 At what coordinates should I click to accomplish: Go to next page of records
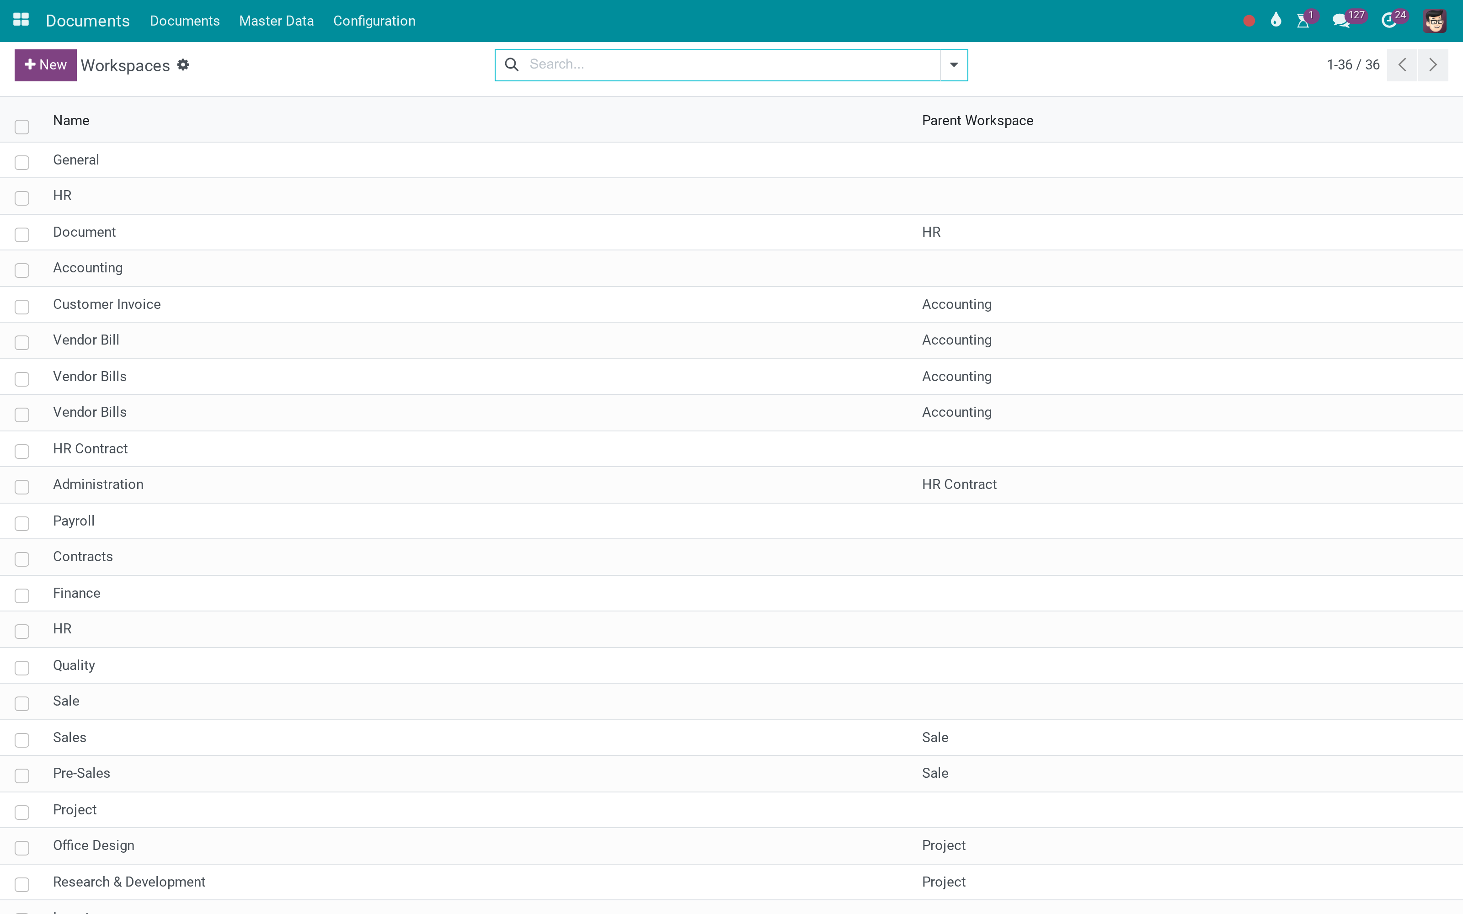point(1433,65)
